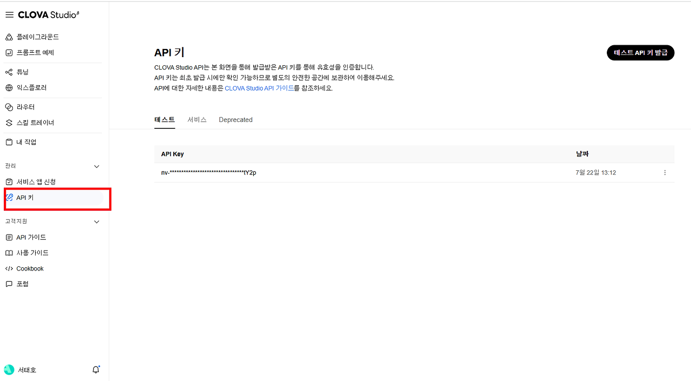The image size is (691, 381).
Task: Select the 테스트 tab
Action: pos(165,120)
